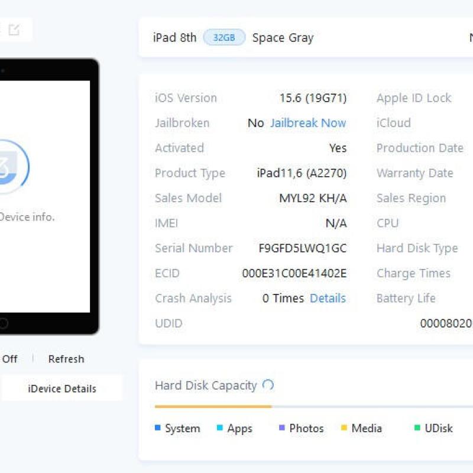Click the iOS Version value 15.6 (19G71)
The width and height of the screenshot is (473, 473).
[x=313, y=98]
